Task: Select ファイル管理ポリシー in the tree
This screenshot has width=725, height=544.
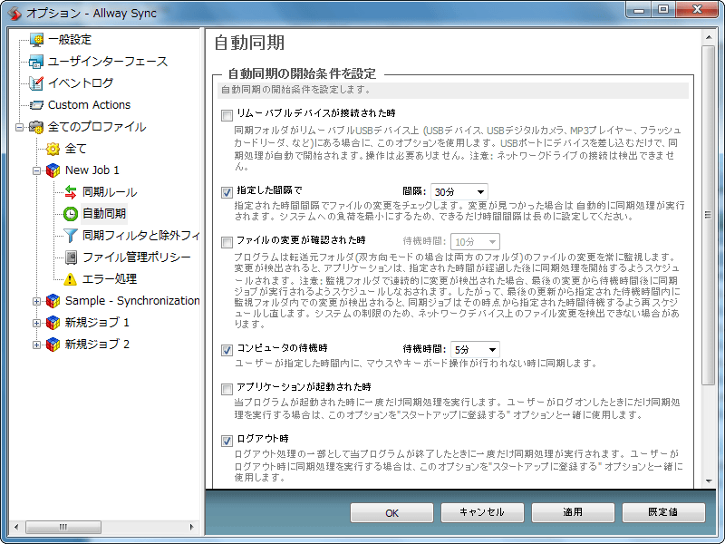Action: click(x=137, y=257)
